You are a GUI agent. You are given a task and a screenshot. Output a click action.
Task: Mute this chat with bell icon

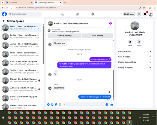(x=130, y=42)
